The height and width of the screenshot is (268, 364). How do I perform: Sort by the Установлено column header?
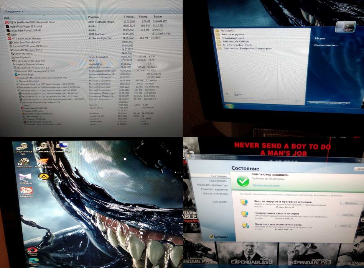(x=129, y=17)
